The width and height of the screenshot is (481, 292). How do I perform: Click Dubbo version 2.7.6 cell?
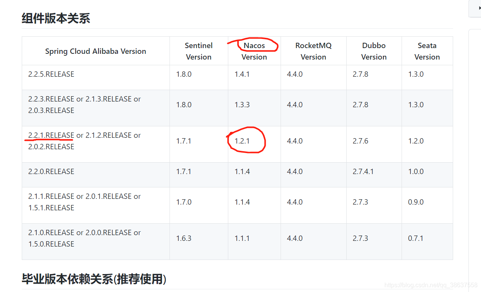(374, 144)
